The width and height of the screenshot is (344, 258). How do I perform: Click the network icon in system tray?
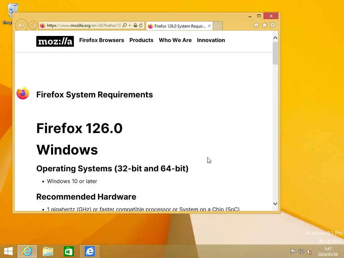[x=301, y=251]
